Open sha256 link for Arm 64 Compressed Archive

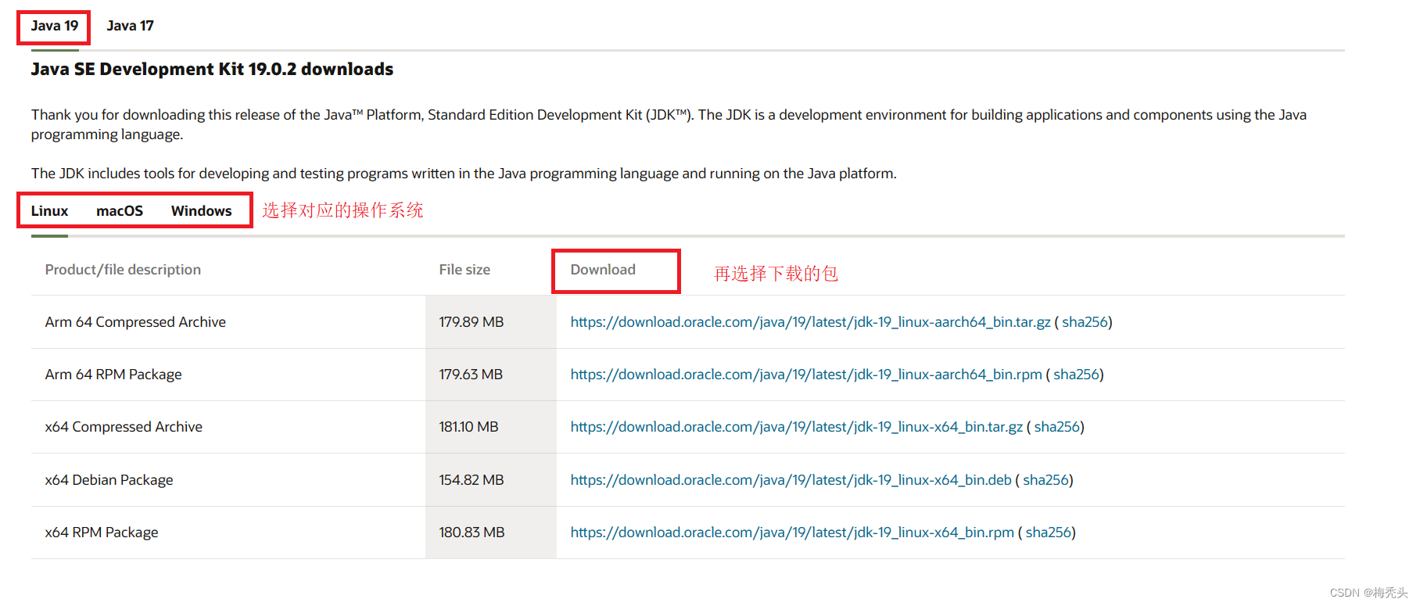tap(1085, 322)
